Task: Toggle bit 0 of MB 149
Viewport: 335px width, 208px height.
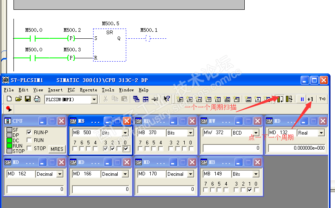Action: click(x=257, y=190)
